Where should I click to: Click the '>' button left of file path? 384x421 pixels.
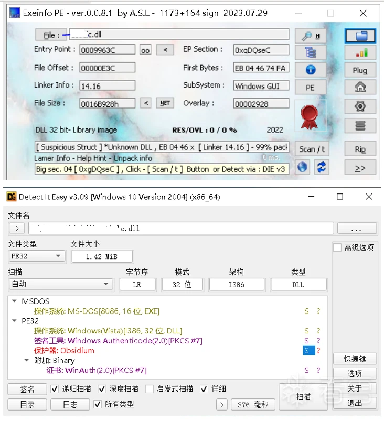pyautogui.click(x=17, y=229)
